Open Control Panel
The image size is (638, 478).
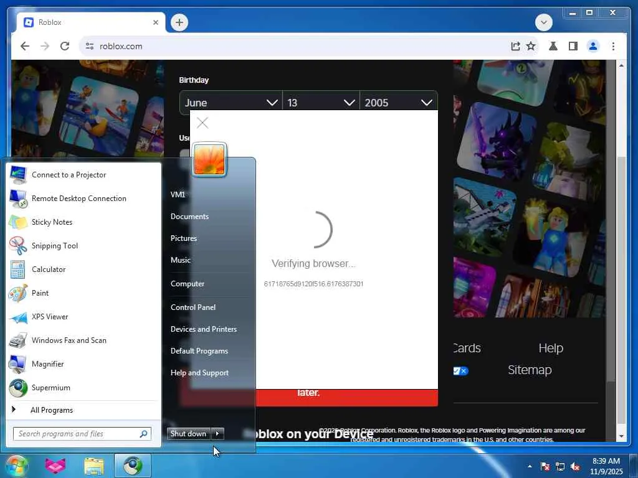[193, 307]
